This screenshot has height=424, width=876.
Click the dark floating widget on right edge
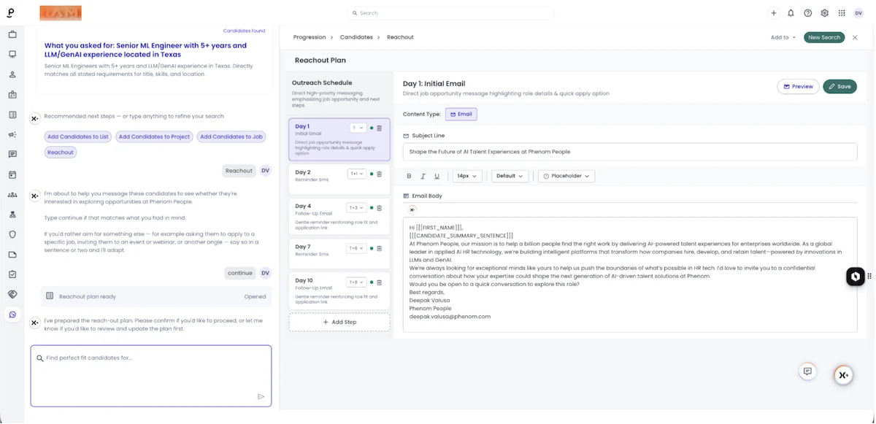tap(856, 277)
